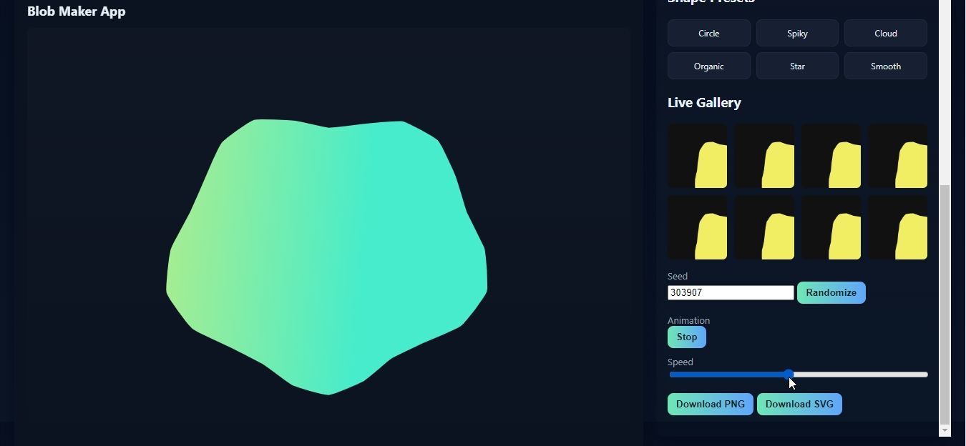This screenshot has height=446, width=966.
Task: Click last thumbnail in gallery bottom row
Action: pyautogui.click(x=897, y=228)
